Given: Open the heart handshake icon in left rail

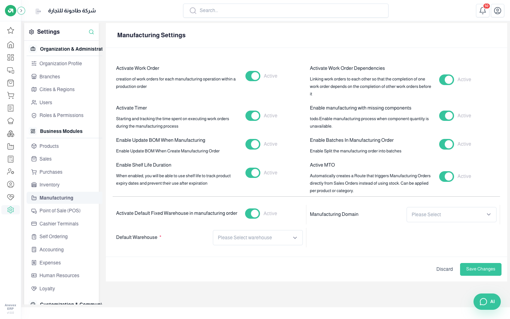Looking at the screenshot, I should pos(11,197).
